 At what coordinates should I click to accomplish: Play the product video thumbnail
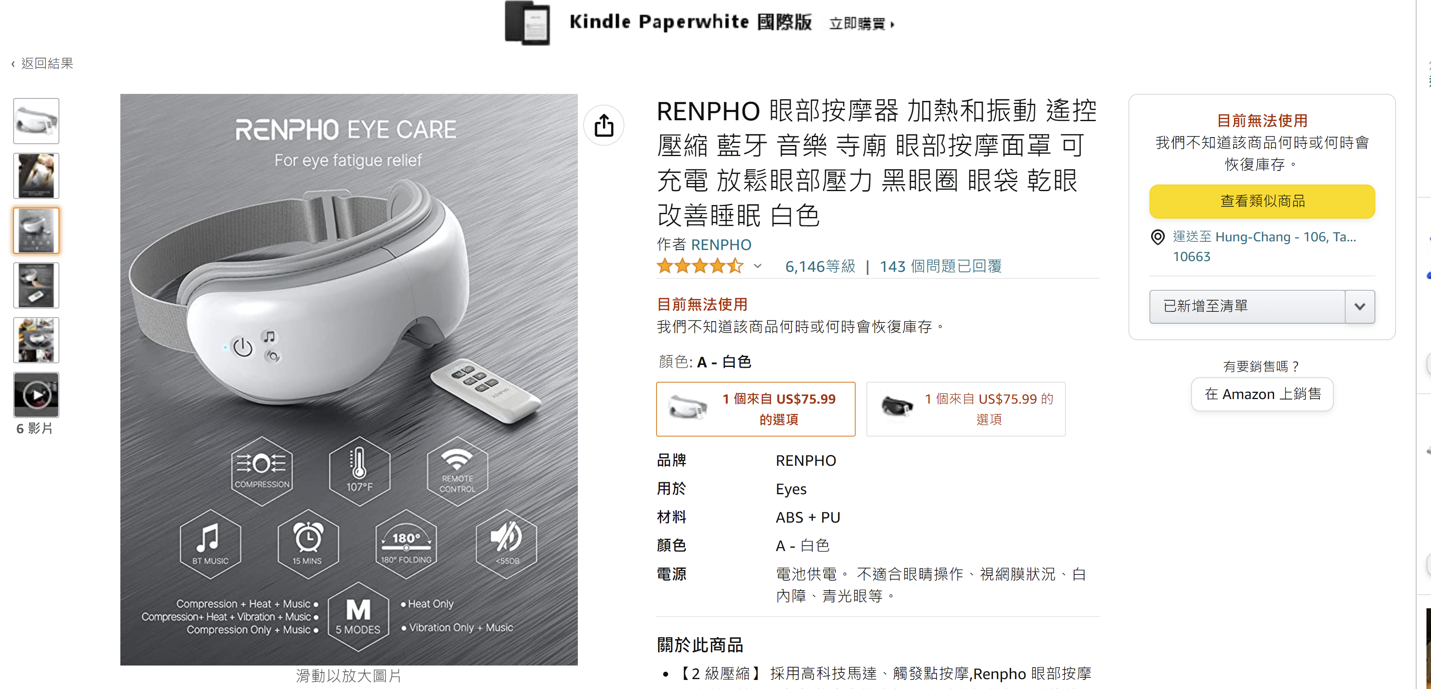point(36,395)
